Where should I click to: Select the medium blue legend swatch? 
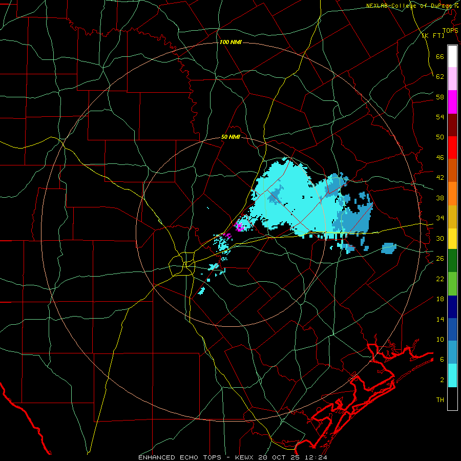[452, 329]
